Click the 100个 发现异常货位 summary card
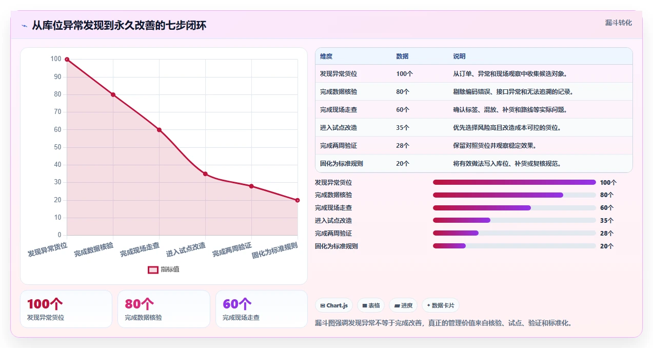 [66, 309]
